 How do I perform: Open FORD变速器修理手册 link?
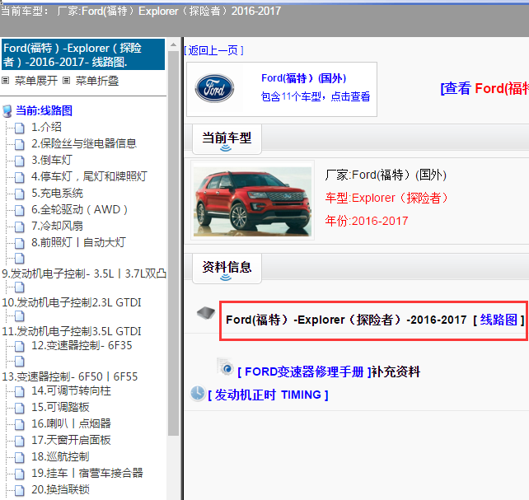pos(304,371)
